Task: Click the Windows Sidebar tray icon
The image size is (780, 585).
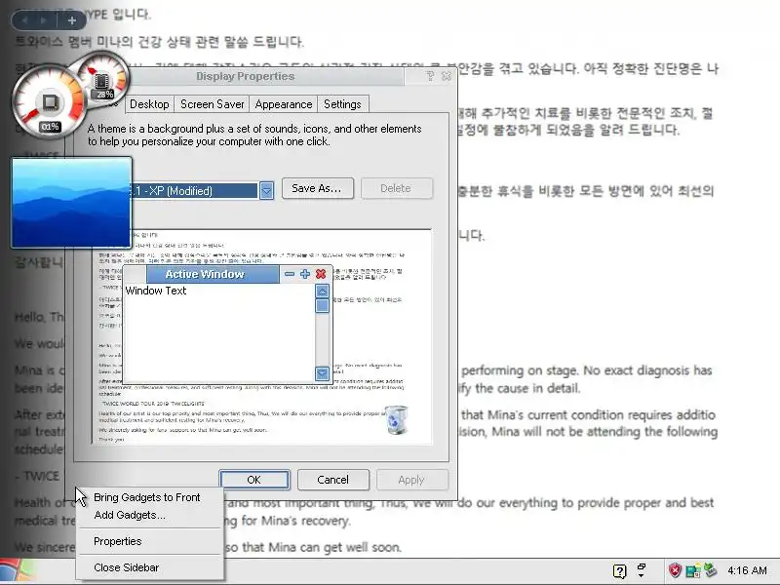Action: click(692, 570)
